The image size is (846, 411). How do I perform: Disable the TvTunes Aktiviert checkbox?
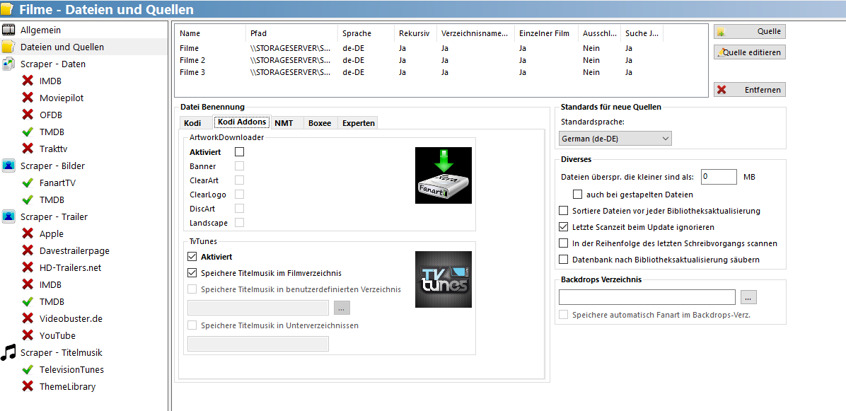pos(192,256)
